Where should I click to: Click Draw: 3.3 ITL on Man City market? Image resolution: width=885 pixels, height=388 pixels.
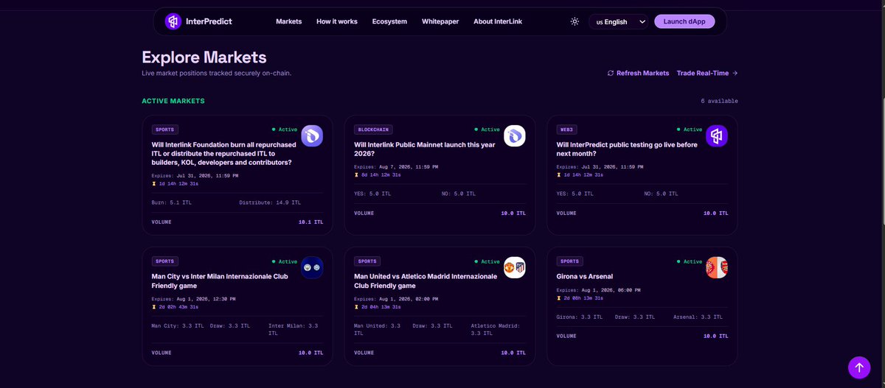pyautogui.click(x=230, y=325)
